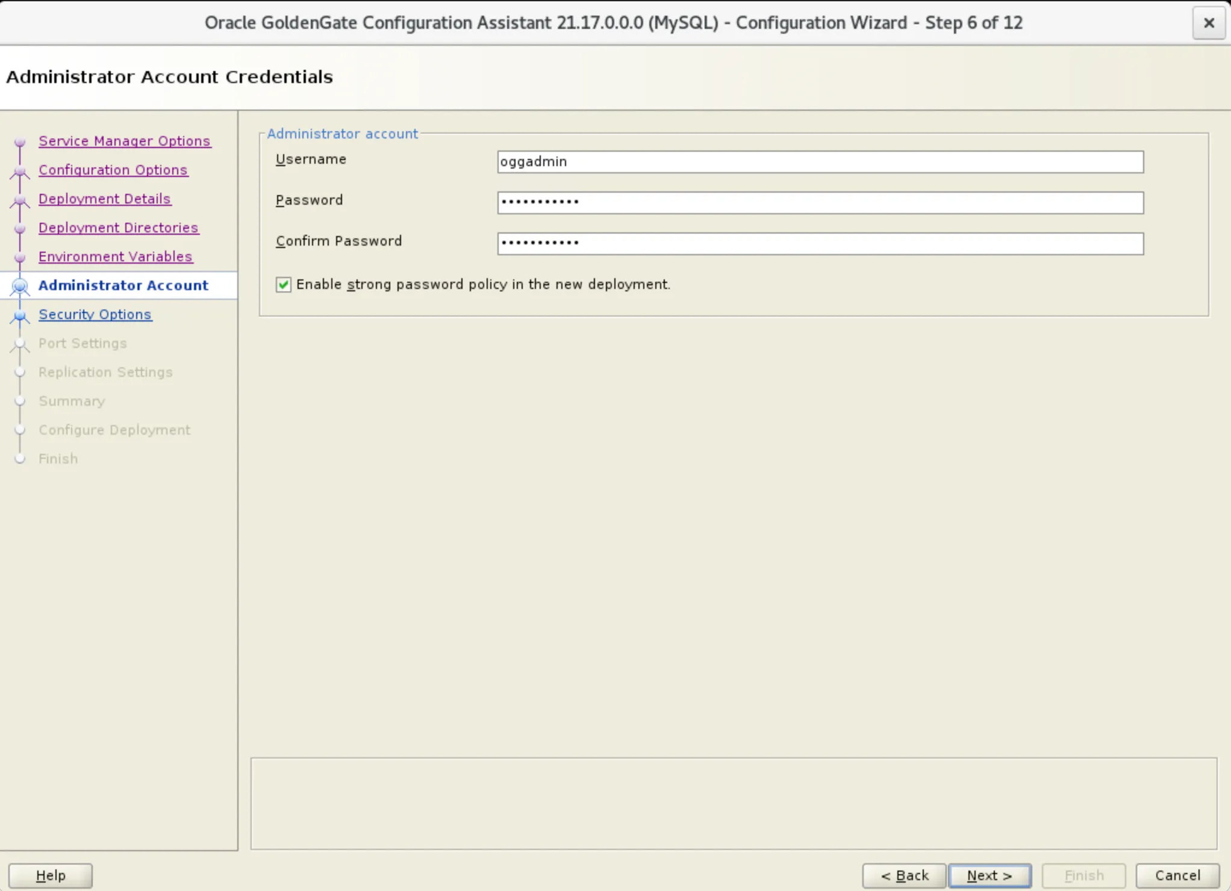
Task: Click the Replication Settings step node
Action: click(19, 372)
